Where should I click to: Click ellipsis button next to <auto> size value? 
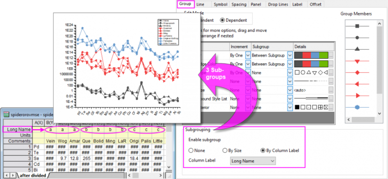[331, 90]
